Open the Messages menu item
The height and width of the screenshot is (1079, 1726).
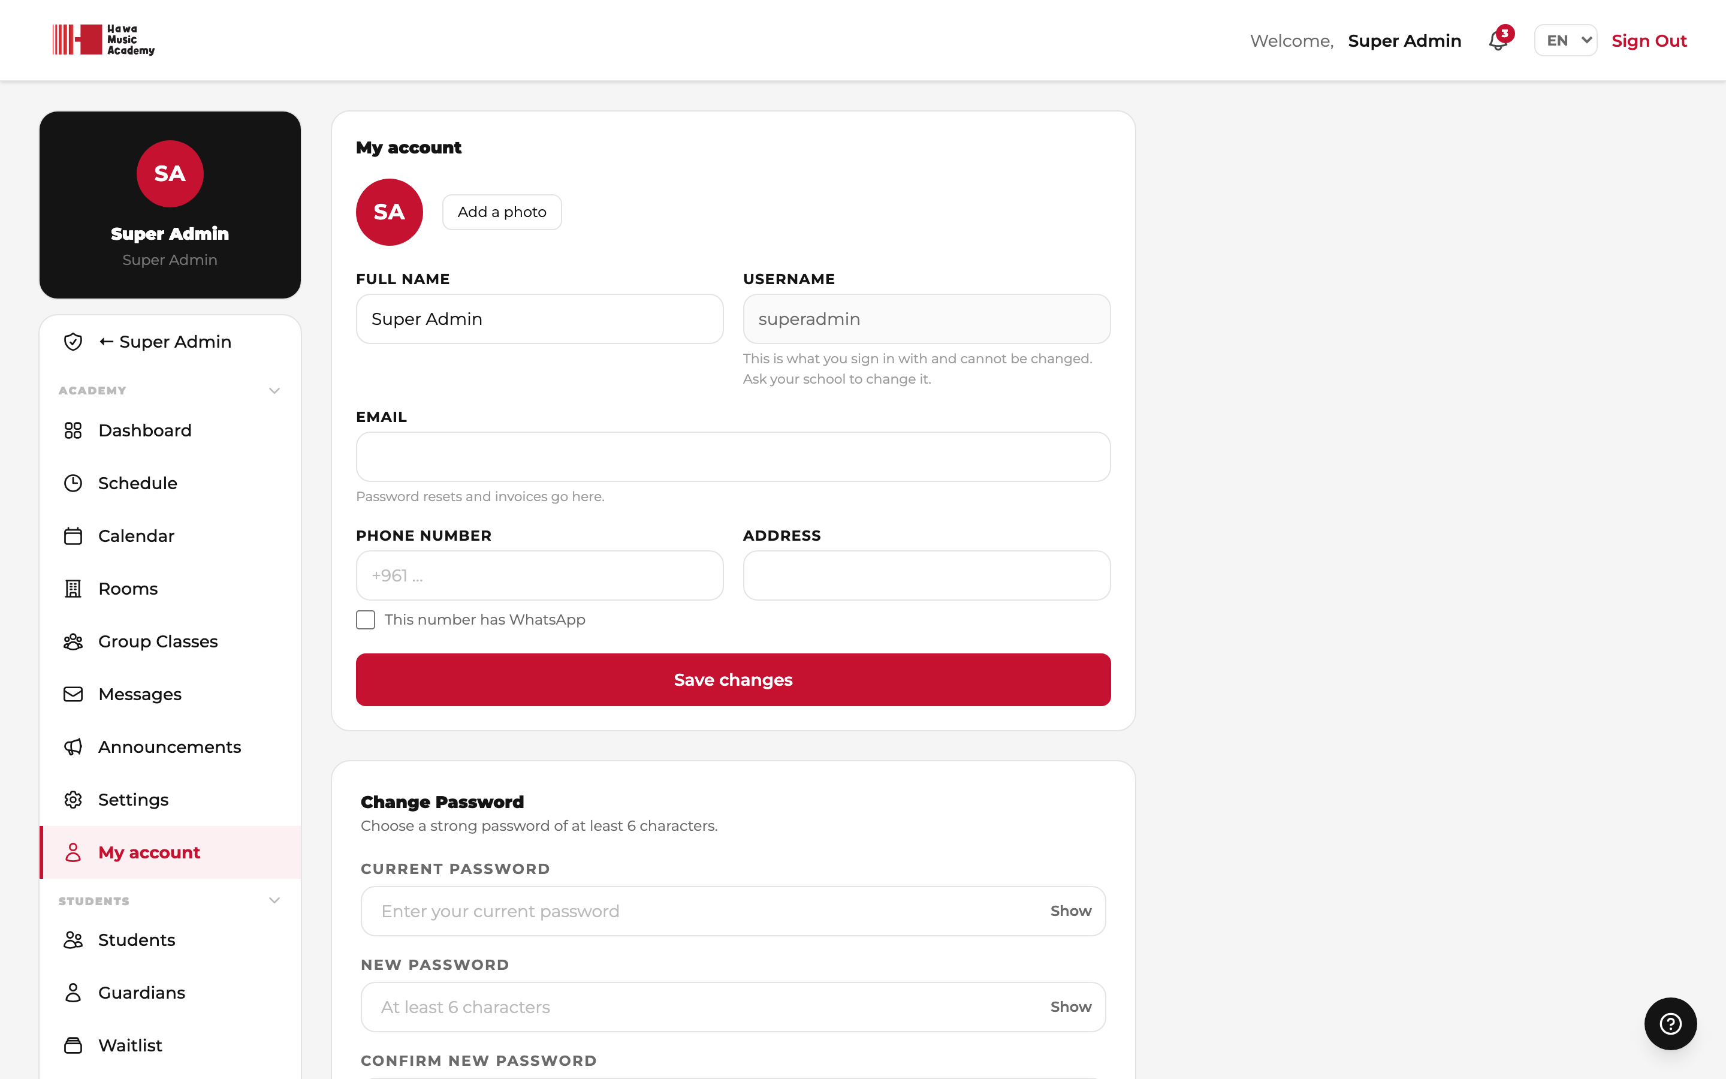(170, 694)
